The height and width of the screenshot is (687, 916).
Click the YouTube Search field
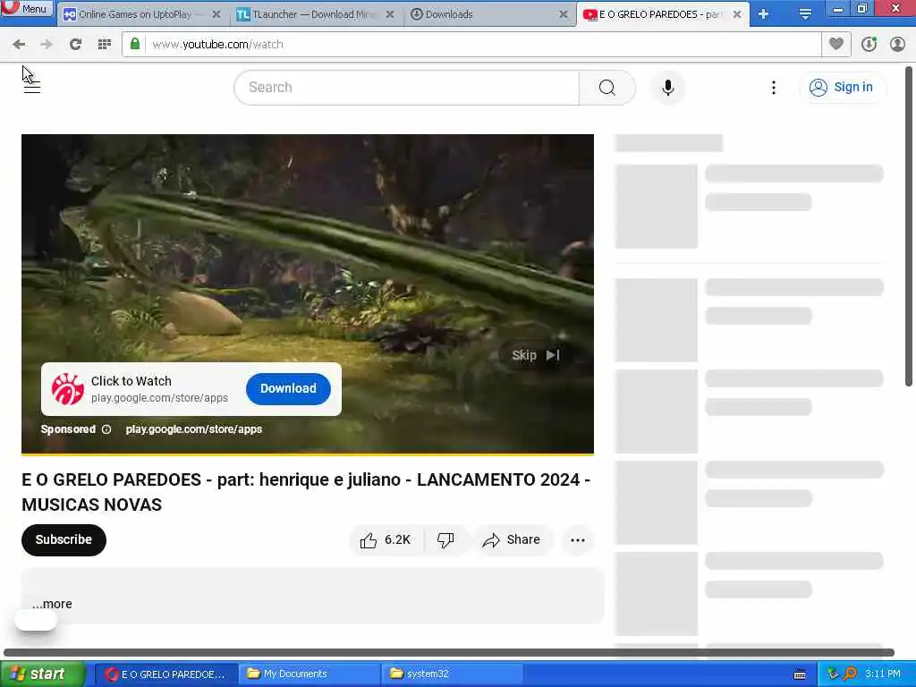coord(407,88)
